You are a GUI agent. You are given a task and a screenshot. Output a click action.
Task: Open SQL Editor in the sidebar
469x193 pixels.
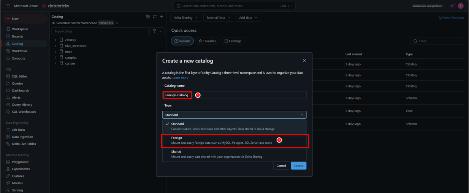(19, 76)
